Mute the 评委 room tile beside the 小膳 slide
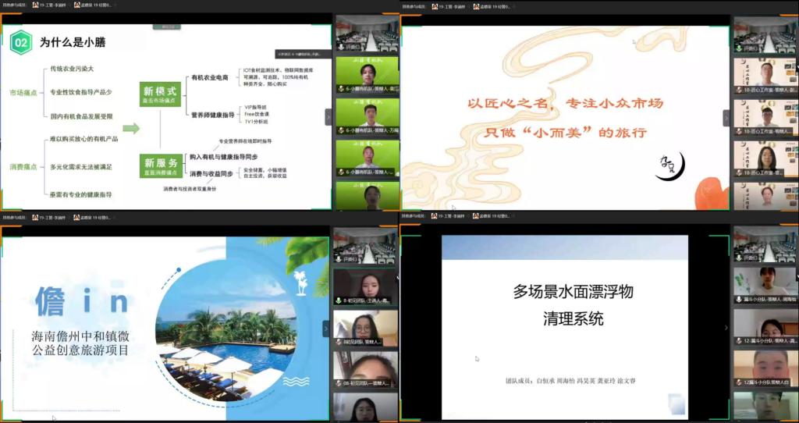Image resolution: width=799 pixels, height=423 pixels. click(340, 48)
